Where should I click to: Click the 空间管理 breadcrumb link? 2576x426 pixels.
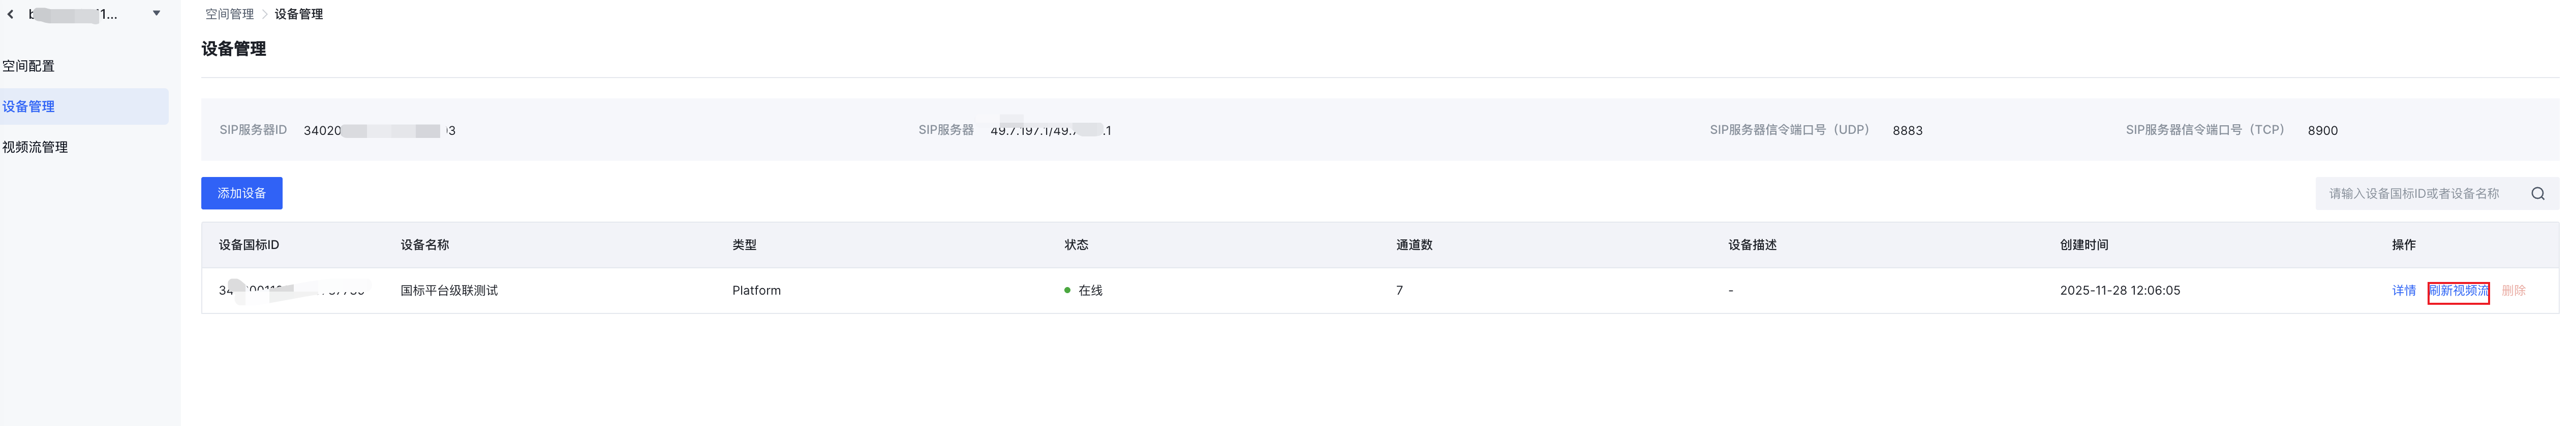229,14
